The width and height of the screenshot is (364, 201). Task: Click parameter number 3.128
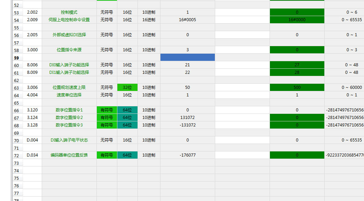32,125
